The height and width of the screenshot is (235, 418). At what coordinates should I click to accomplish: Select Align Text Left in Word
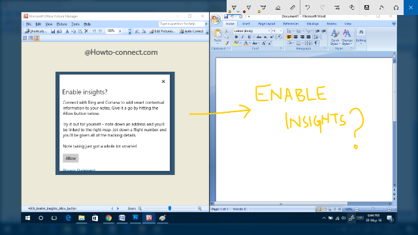coord(289,37)
